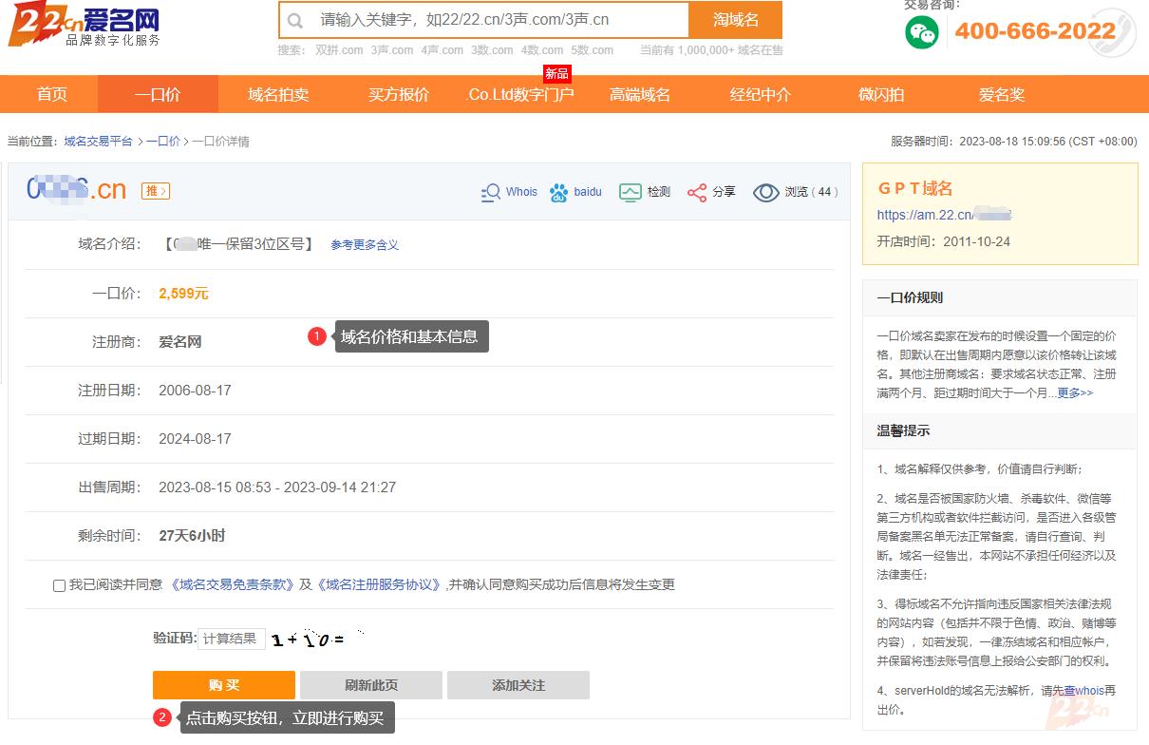This screenshot has height=745, width=1149.
Task: Click the 22.cn site logo
Action: click(x=84, y=26)
